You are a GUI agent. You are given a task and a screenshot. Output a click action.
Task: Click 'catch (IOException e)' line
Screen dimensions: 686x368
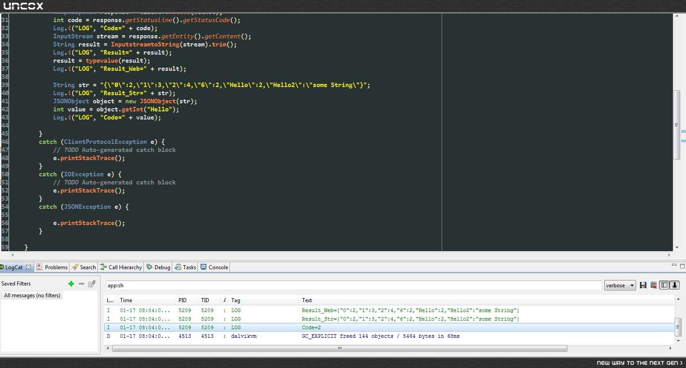80,174
